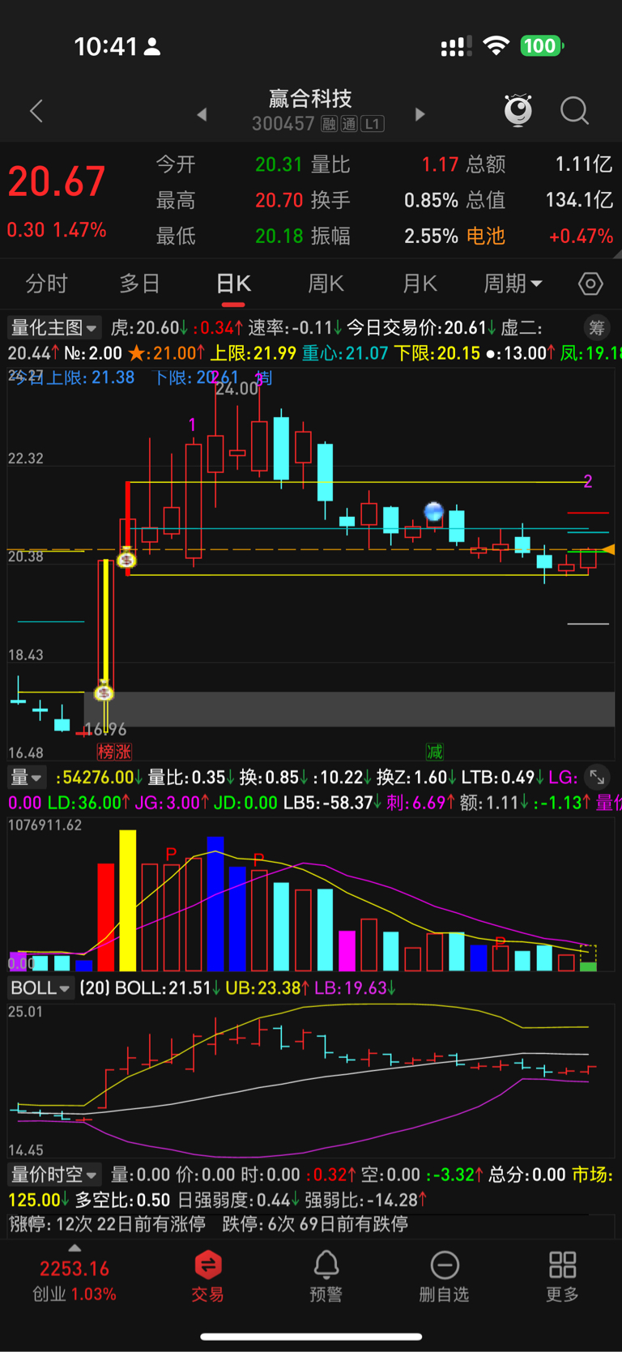Tap the 量比 1.17 value

point(440,164)
